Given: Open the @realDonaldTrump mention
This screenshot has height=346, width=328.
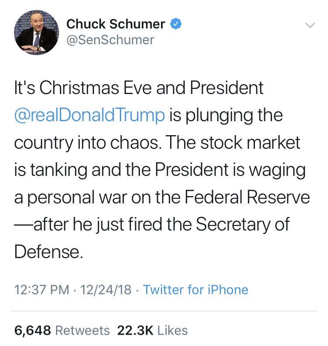Looking at the screenshot, I should (x=90, y=116).
